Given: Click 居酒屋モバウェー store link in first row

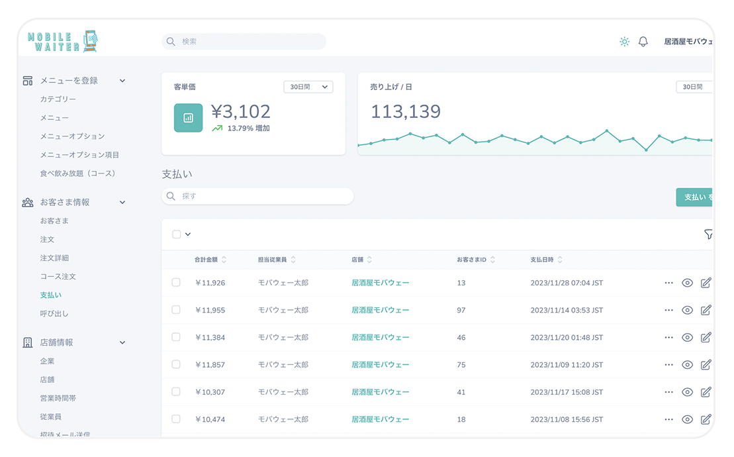Looking at the screenshot, I should [380, 283].
